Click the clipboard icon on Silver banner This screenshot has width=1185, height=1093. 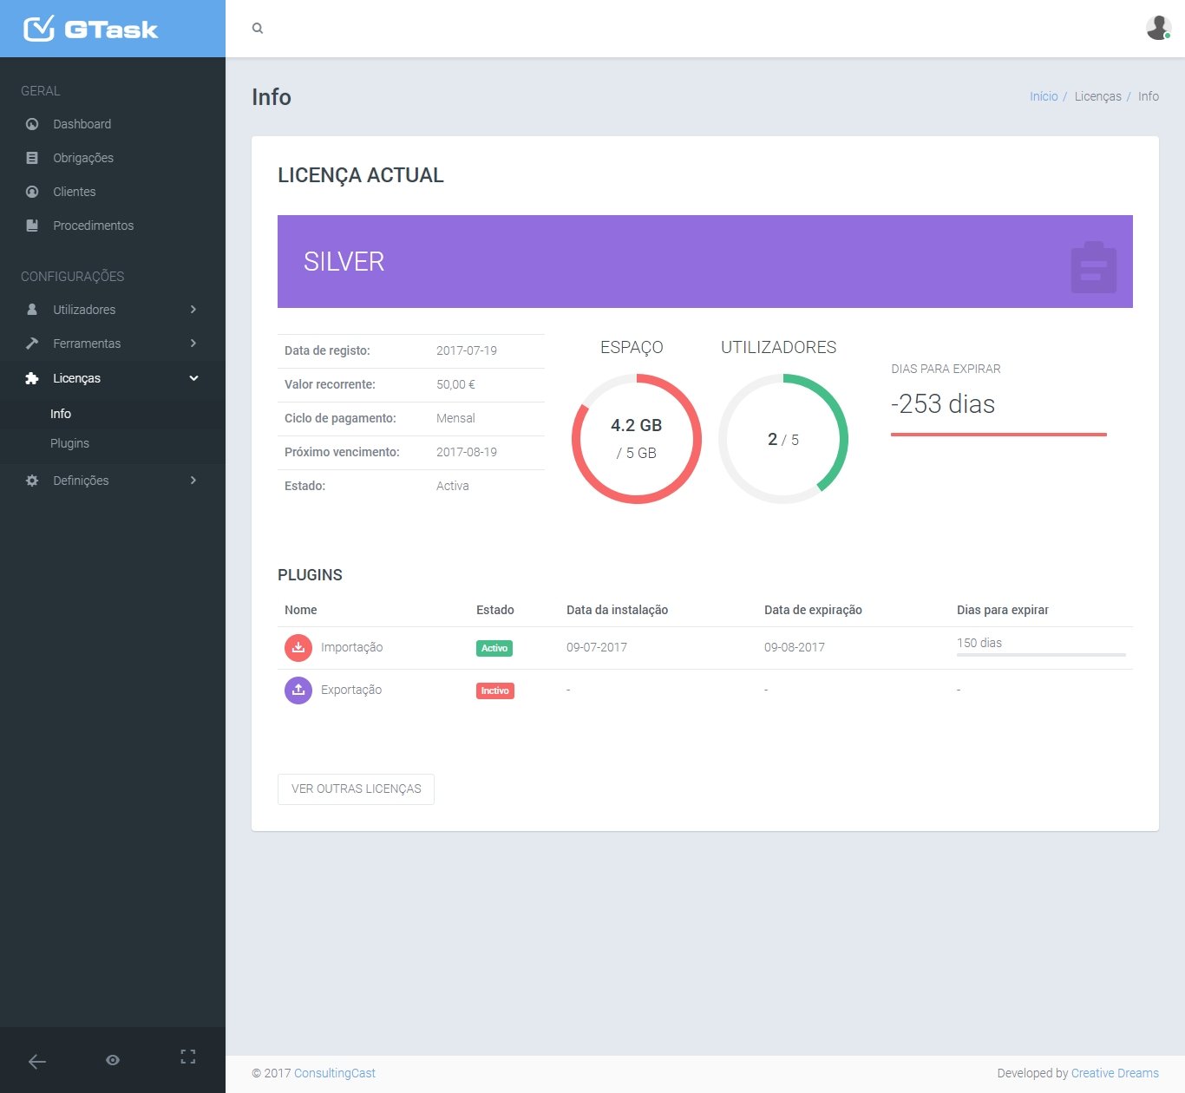[1093, 267]
